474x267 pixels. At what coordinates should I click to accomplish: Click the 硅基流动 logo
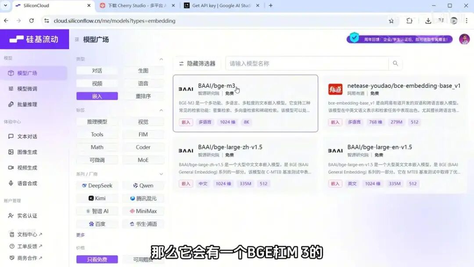[x=34, y=40]
